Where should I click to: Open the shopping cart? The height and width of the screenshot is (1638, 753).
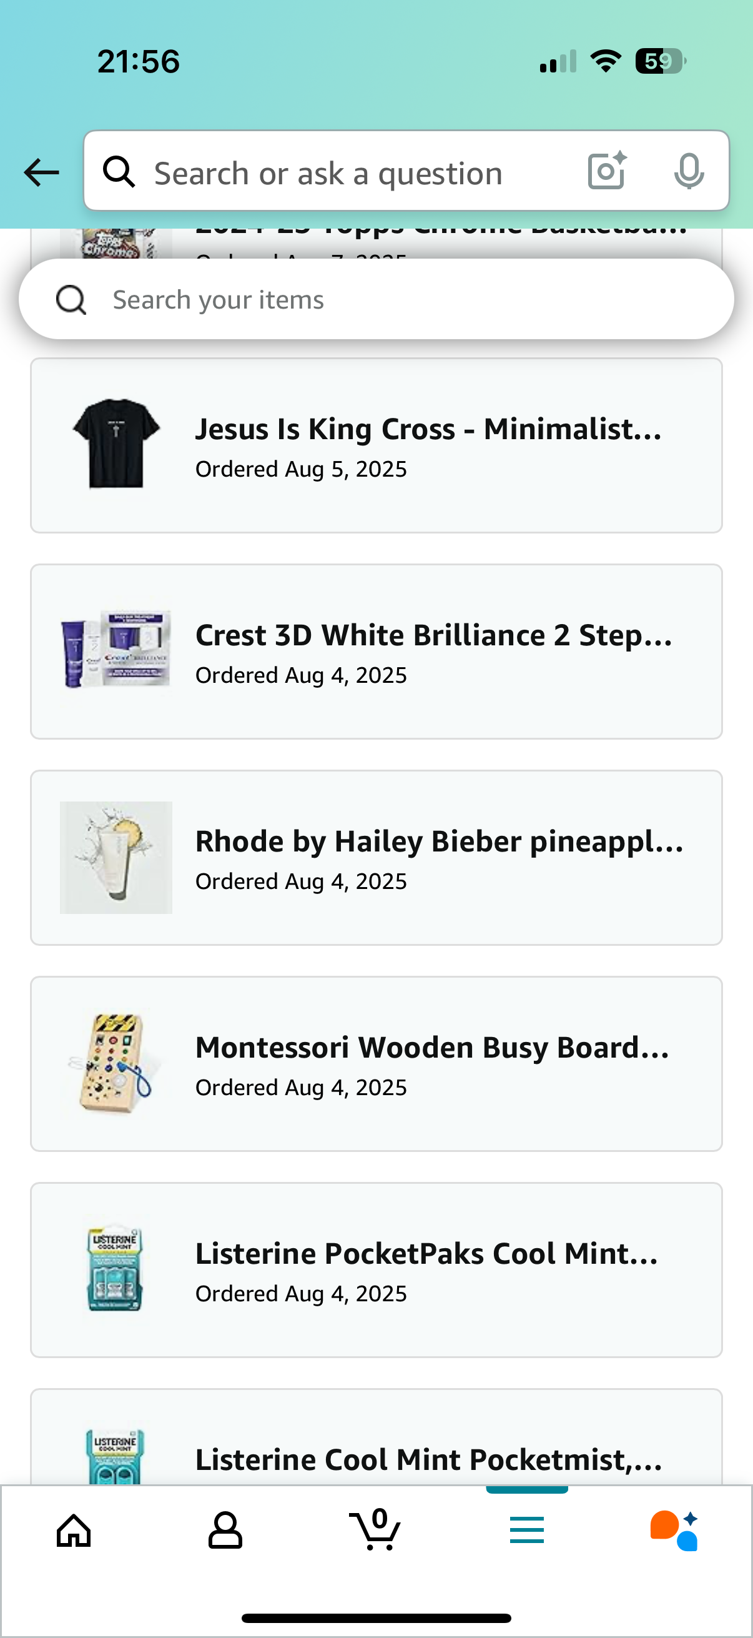[375, 1530]
